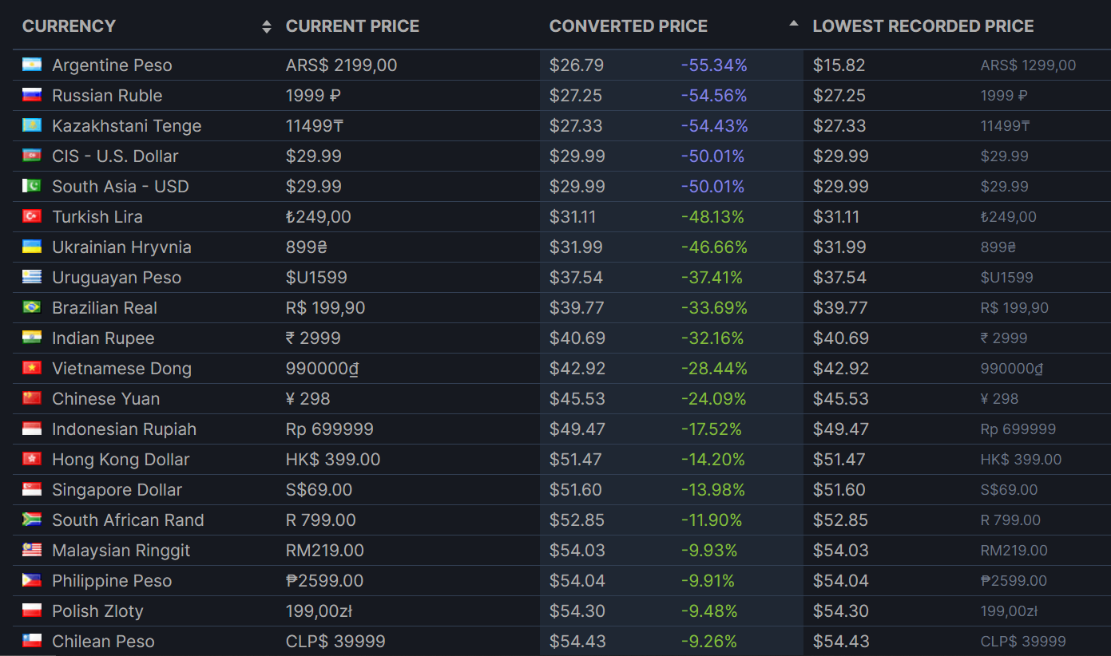Click current price ARS$ 2199,00
1111x656 pixels.
(341, 65)
